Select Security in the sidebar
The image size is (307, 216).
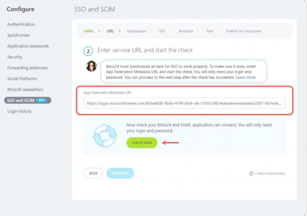(x=15, y=57)
